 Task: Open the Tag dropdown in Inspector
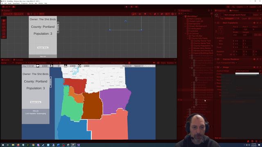pos(232,19)
